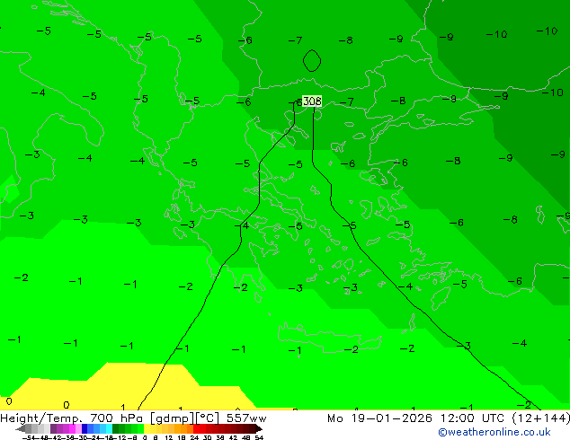Click the '(12+144)' forecast offset text
Screen dimensions: 570x440
[x=541, y=418]
